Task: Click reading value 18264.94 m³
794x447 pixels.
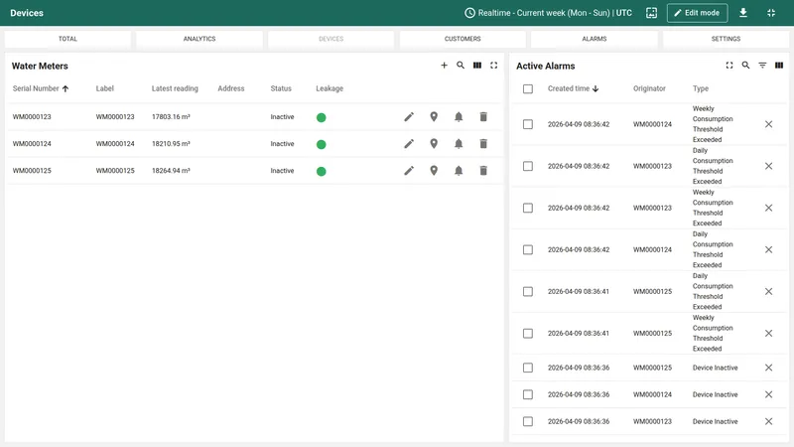Action: pyautogui.click(x=171, y=171)
